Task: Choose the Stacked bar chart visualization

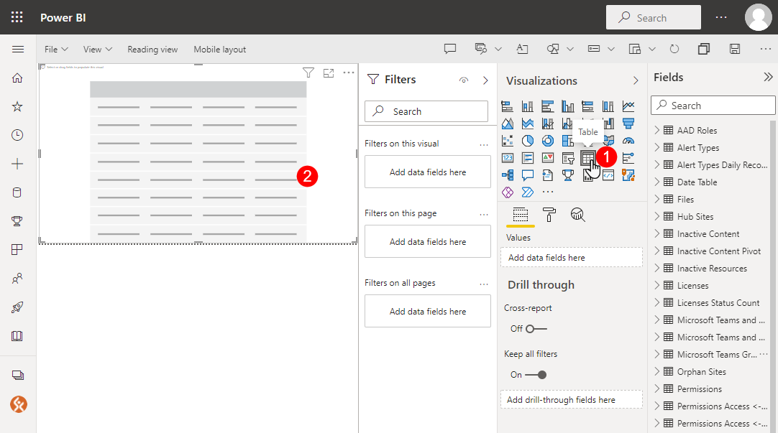Action: tap(507, 106)
